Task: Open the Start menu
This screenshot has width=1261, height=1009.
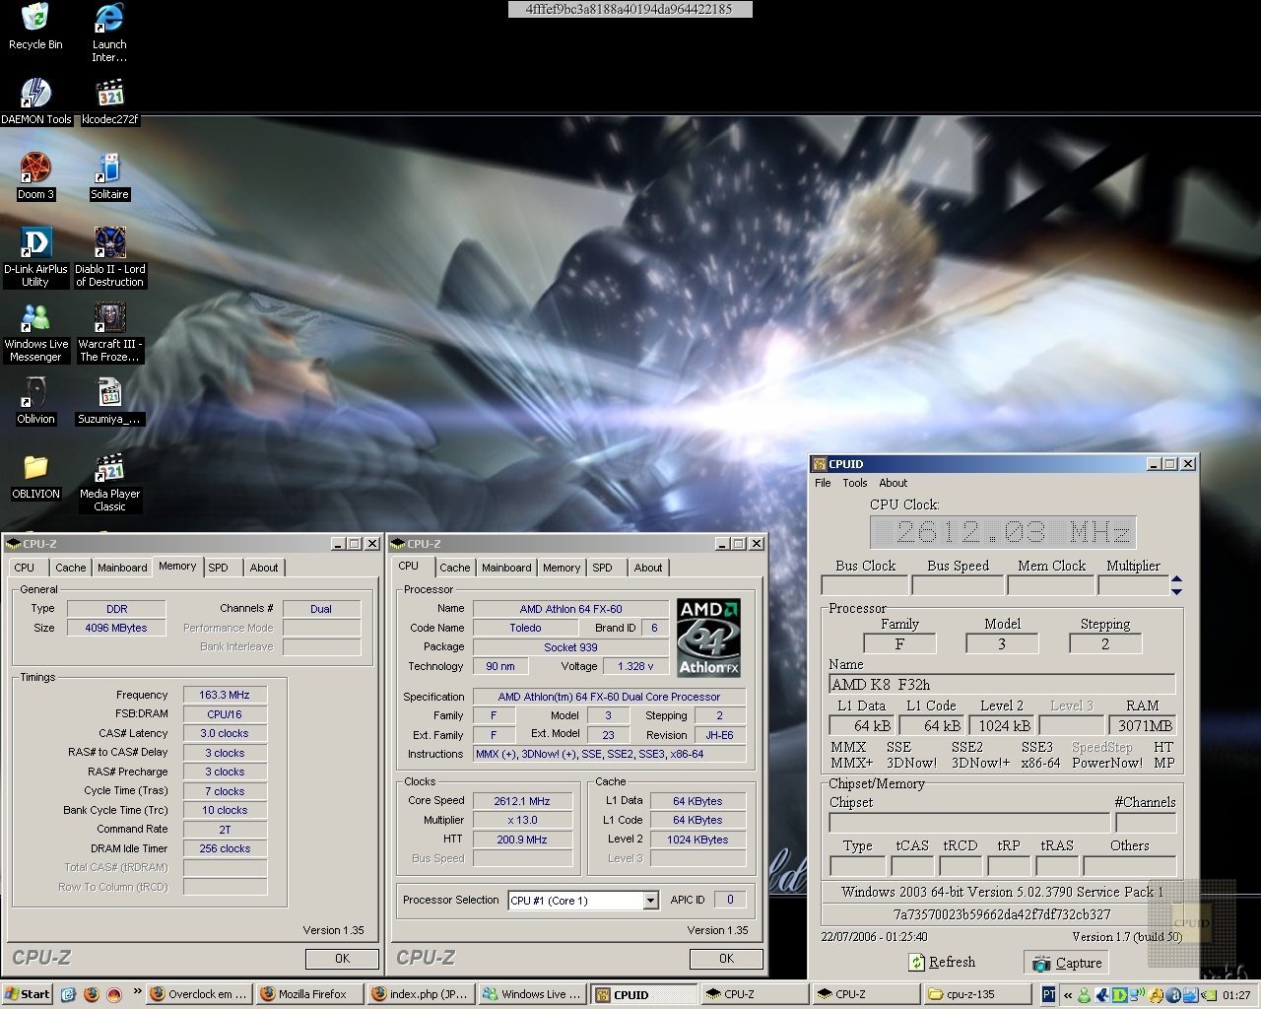Action: coord(27,994)
